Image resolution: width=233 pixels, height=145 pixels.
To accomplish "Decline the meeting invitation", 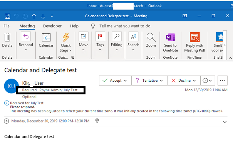I will [181, 81].
